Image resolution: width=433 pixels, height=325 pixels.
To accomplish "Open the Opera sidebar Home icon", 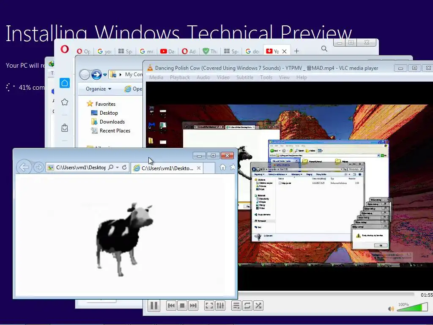I will pyautogui.click(x=65, y=83).
